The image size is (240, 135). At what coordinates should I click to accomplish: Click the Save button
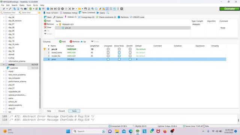[74, 111]
